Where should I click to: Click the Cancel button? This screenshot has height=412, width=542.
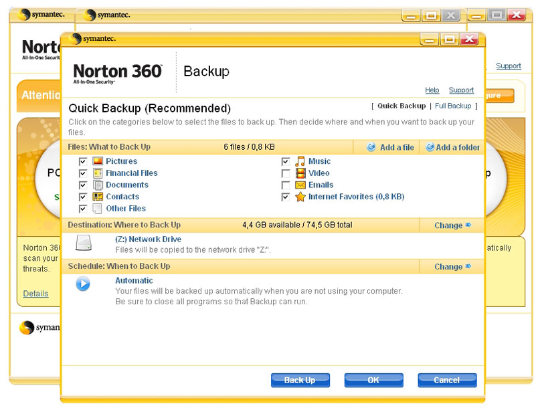pyautogui.click(x=447, y=380)
